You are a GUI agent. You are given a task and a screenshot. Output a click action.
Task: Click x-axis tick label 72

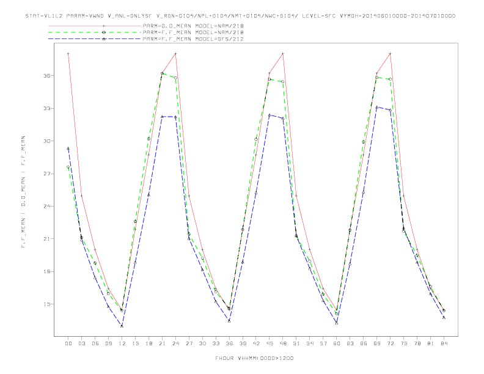point(390,343)
